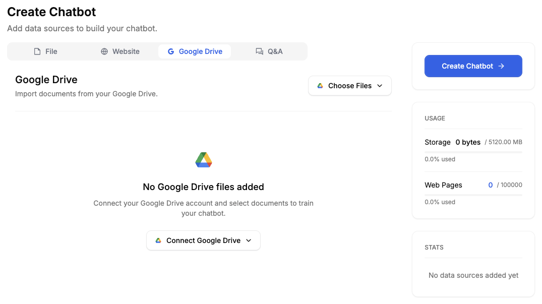Click the globe icon on the Website tab
Viewport: 542px width, 304px height.
(105, 51)
